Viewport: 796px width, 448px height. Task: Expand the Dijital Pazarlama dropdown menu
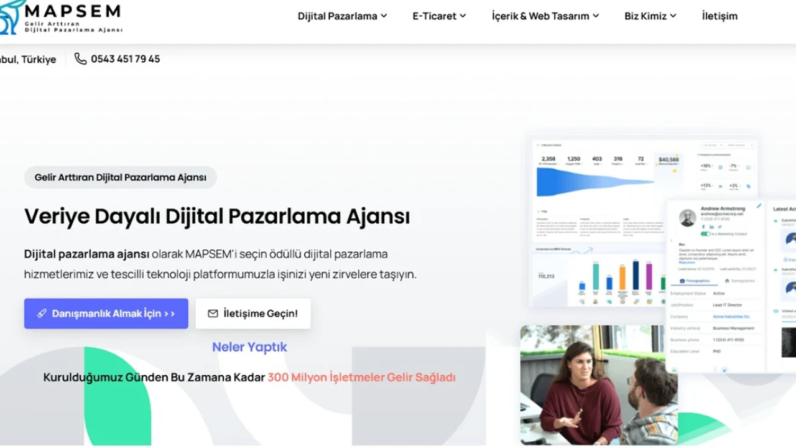342,16
